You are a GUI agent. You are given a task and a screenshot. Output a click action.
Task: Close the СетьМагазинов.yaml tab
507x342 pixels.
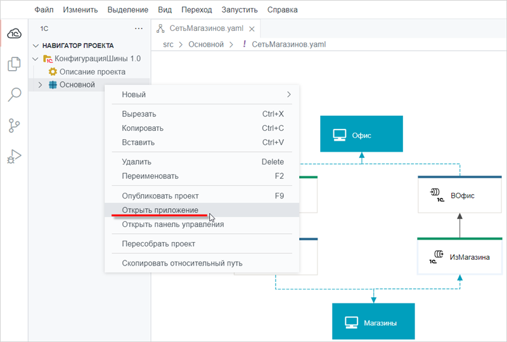(252, 29)
